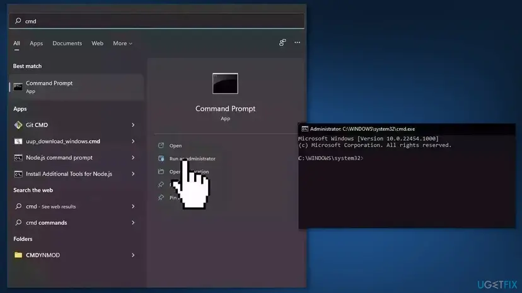Screen dimensions: 522x293
Task: Open the More dropdown filter
Action: (x=122, y=43)
